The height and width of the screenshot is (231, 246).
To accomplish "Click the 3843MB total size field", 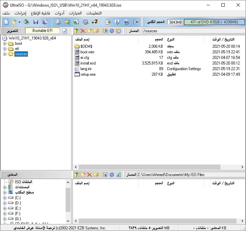I will [x=175, y=22].
